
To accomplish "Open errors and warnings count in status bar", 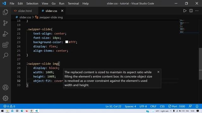I will [9, 106].
